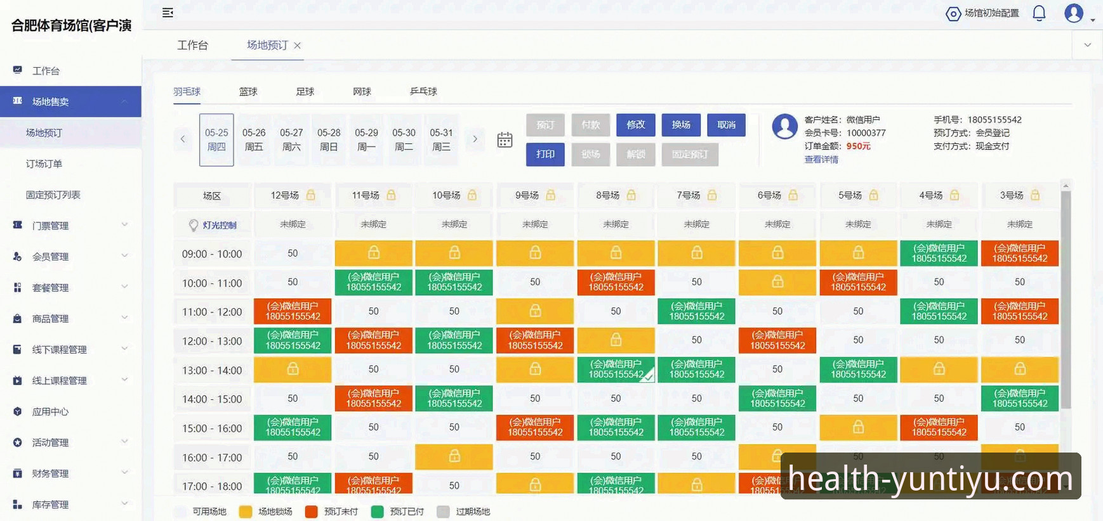
Task: Select available 50 slot 14:00-15:00 on 9号场
Action: [535, 399]
